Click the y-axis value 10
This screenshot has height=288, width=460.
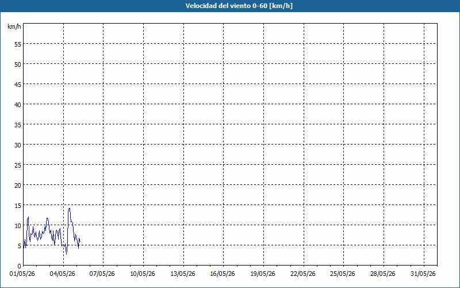click(x=18, y=226)
